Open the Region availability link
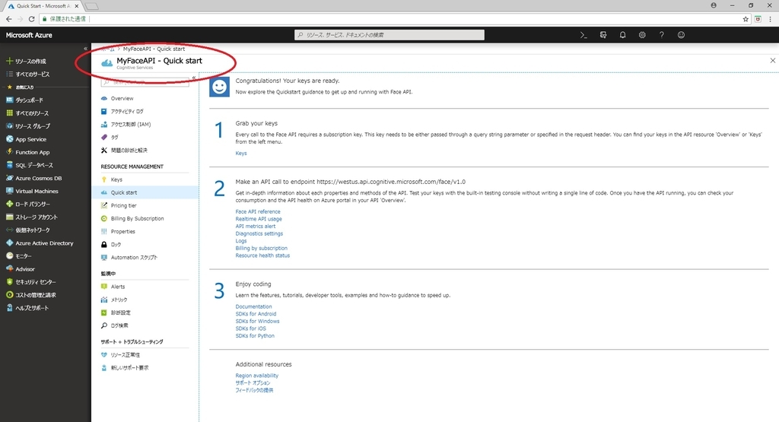The image size is (779, 422). click(257, 376)
